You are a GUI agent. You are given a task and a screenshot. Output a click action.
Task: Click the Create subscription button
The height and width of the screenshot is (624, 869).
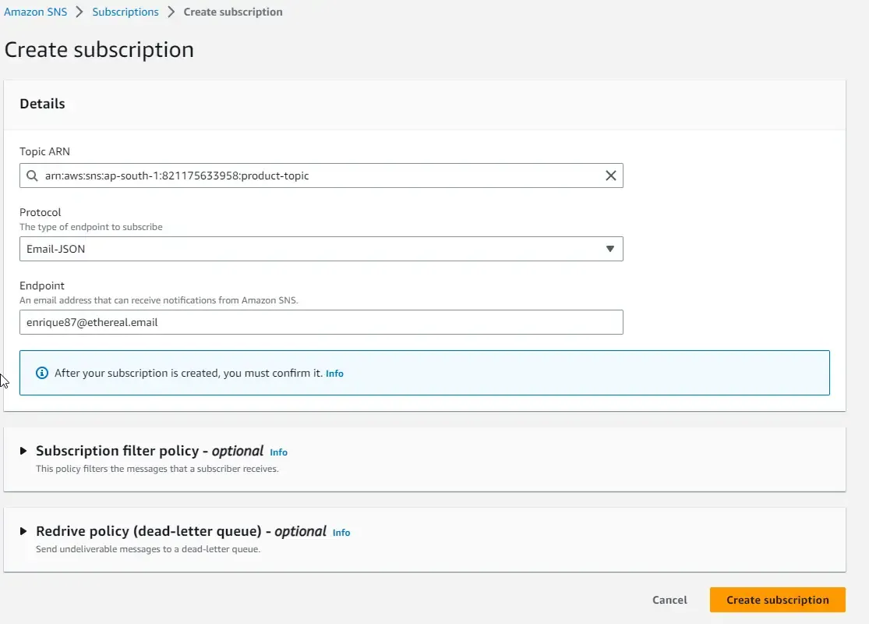click(x=776, y=600)
